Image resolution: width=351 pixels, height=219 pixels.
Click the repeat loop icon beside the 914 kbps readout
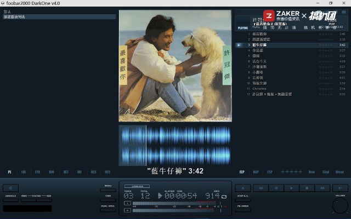point(224,197)
